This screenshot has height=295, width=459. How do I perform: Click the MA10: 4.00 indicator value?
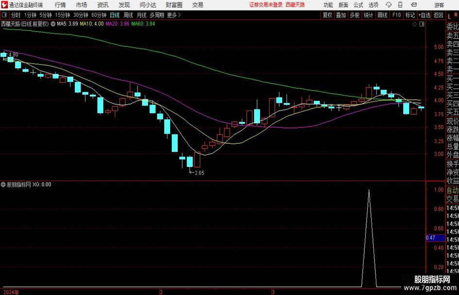click(92, 24)
